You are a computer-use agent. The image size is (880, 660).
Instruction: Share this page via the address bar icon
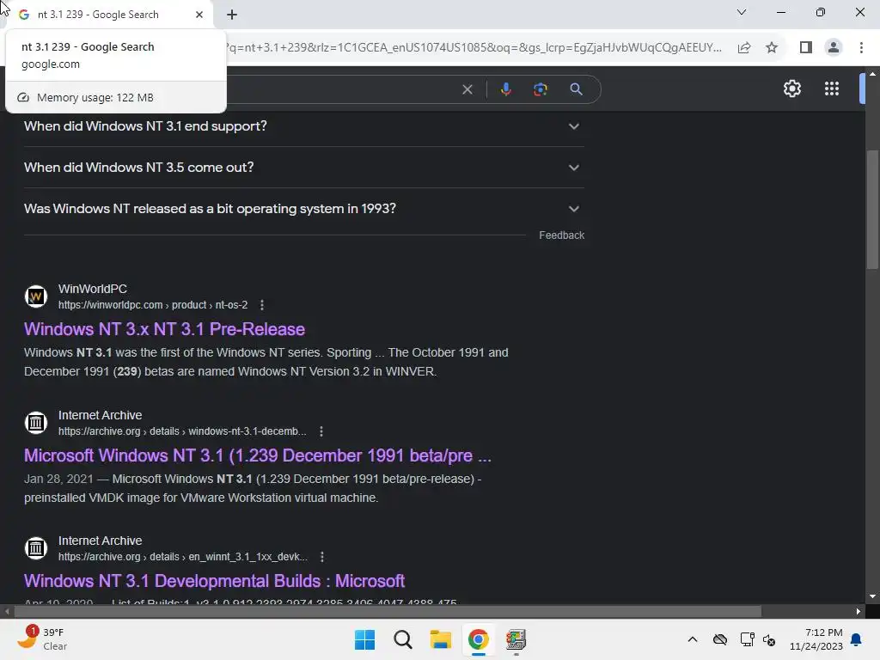[744, 48]
